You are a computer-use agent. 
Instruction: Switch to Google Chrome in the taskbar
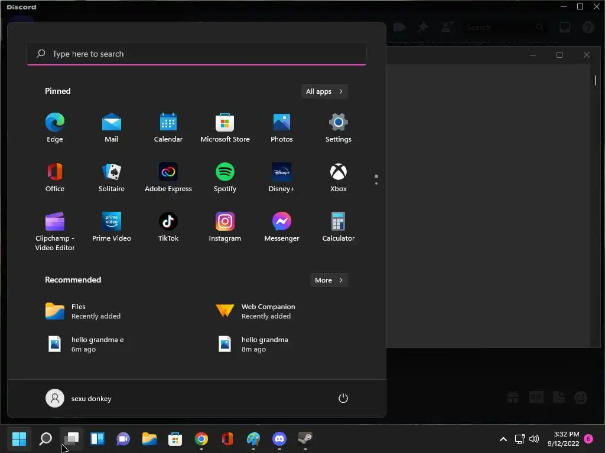click(x=201, y=438)
